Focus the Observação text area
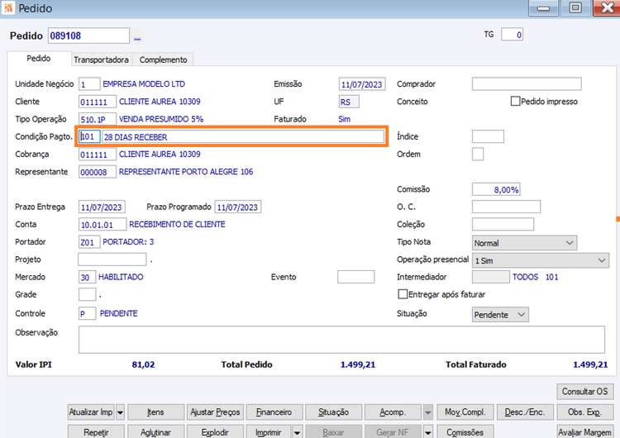 [x=341, y=340]
